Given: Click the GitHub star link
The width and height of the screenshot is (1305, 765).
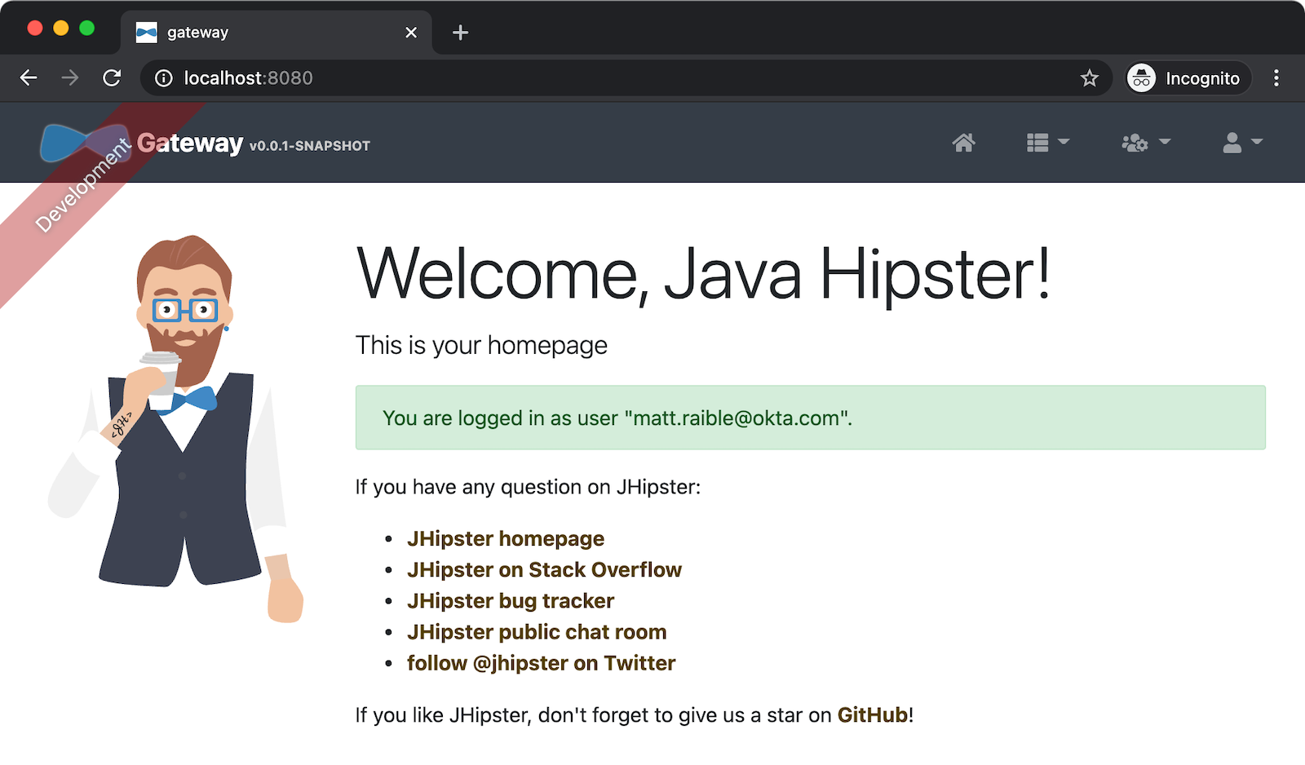Looking at the screenshot, I should coord(872,715).
